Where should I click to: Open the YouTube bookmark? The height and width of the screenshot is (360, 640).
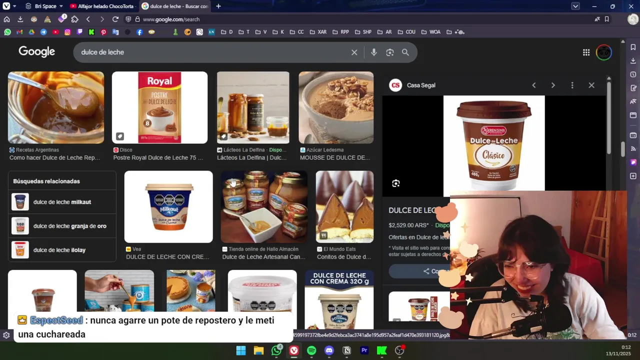click(55, 32)
